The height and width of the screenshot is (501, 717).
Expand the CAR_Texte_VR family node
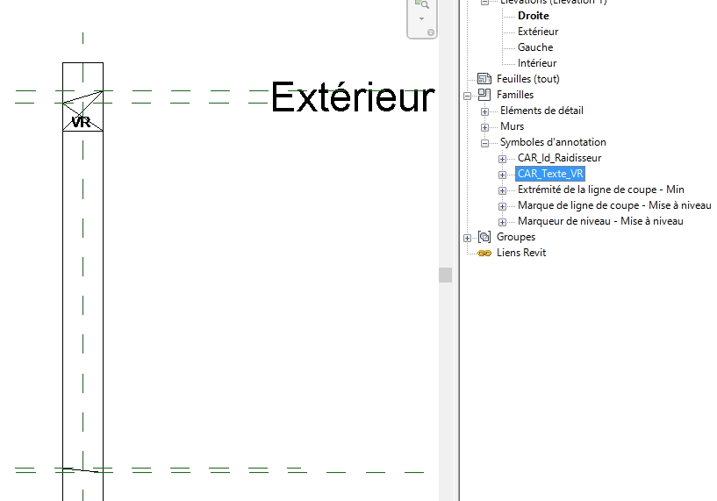click(502, 175)
